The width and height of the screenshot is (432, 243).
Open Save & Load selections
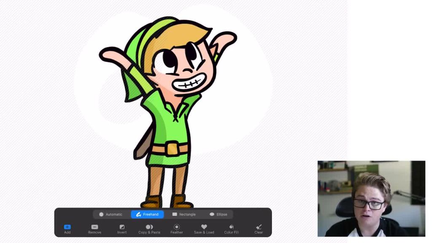(x=204, y=229)
